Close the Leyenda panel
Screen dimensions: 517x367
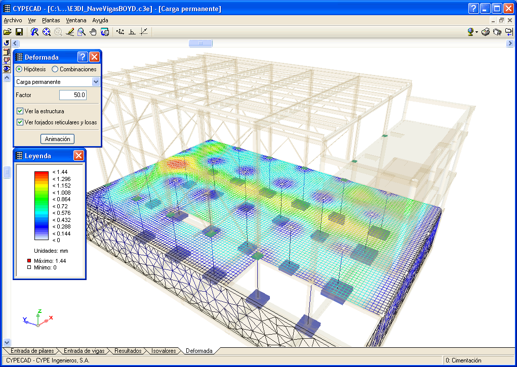[x=78, y=155]
